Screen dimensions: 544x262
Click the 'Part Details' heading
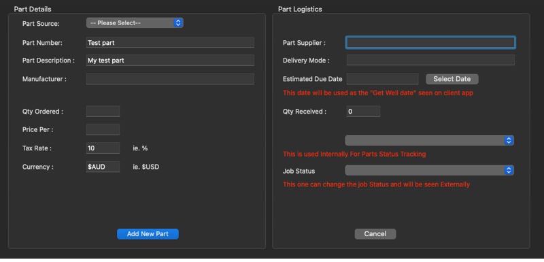pyautogui.click(x=33, y=9)
